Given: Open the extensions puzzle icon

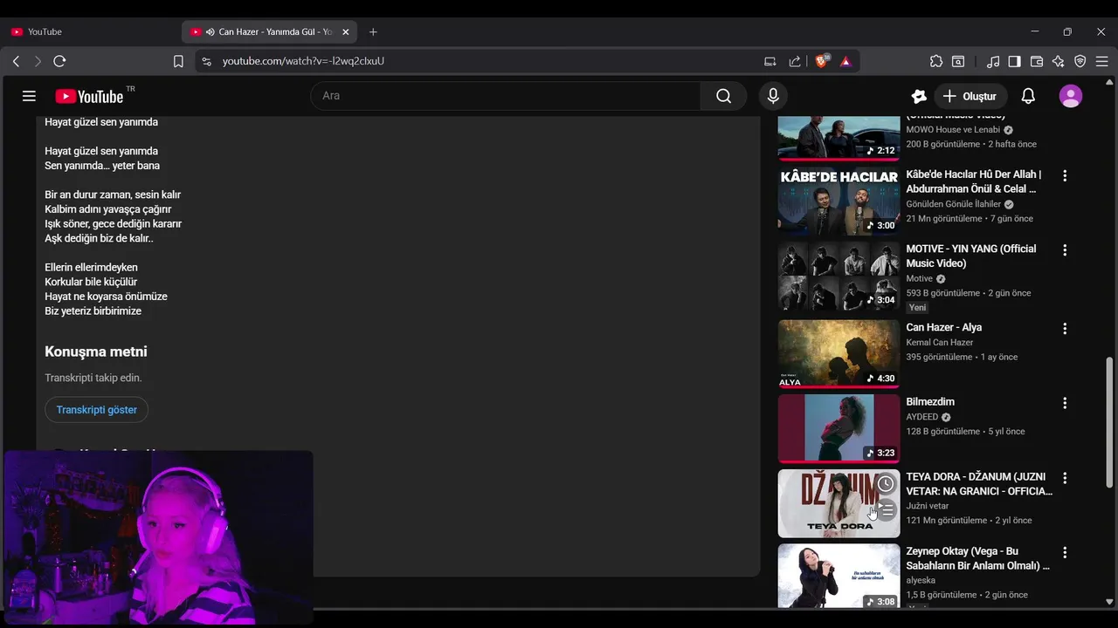Looking at the screenshot, I should [x=936, y=61].
